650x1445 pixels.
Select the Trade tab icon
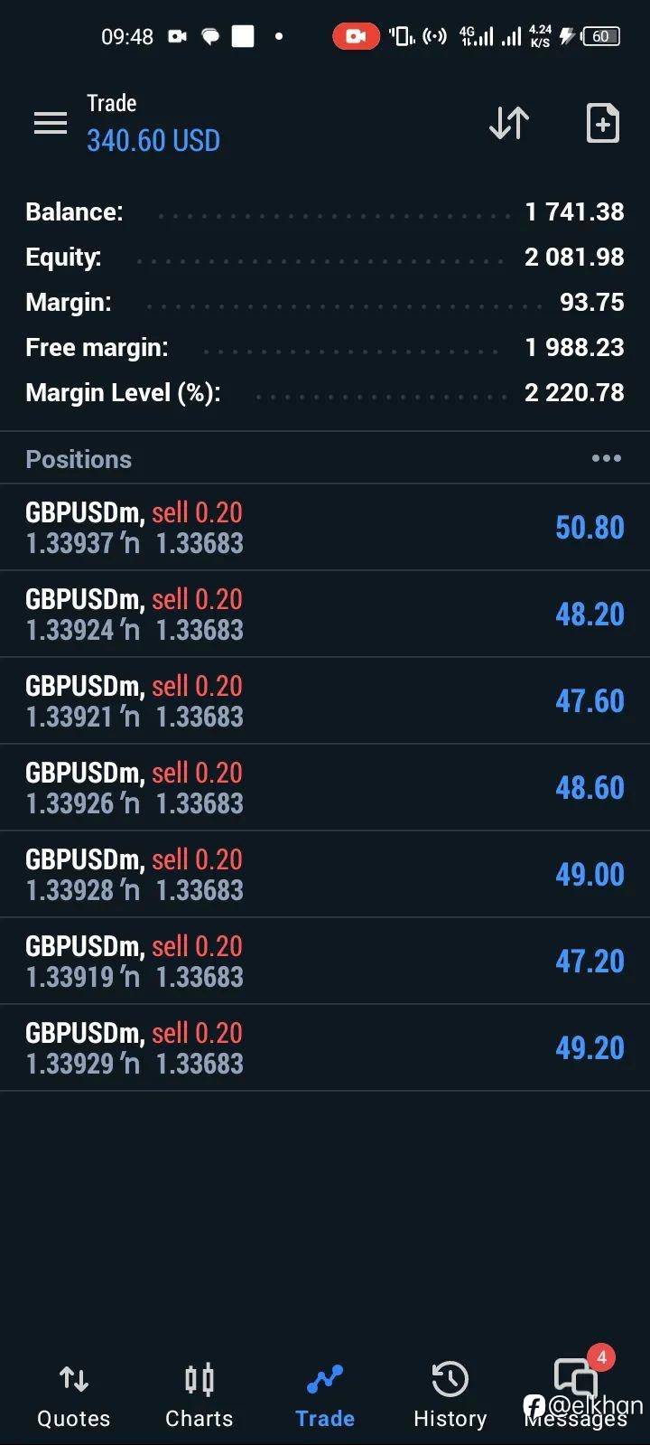[325, 1381]
